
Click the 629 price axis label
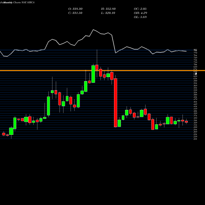(x=195, y=76)
